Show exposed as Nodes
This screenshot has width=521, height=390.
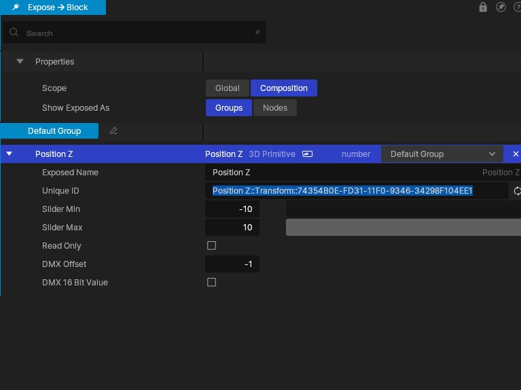tap(274, 108)
